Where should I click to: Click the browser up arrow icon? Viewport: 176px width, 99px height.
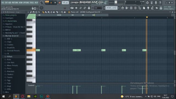point(4,12)
